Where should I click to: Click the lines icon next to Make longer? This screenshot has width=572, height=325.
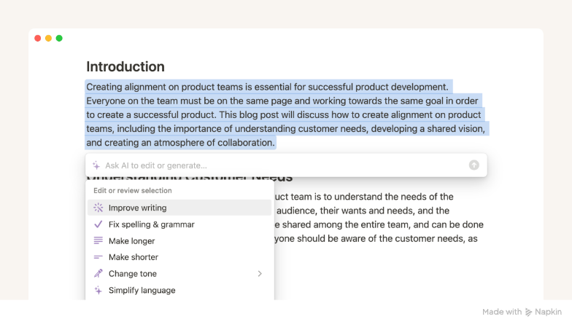(98, 240)
